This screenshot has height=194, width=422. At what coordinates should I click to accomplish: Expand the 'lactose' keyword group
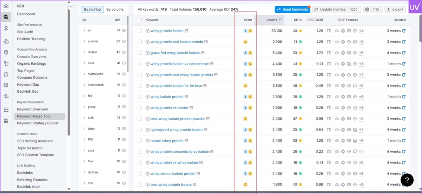[x=84, y=172]
